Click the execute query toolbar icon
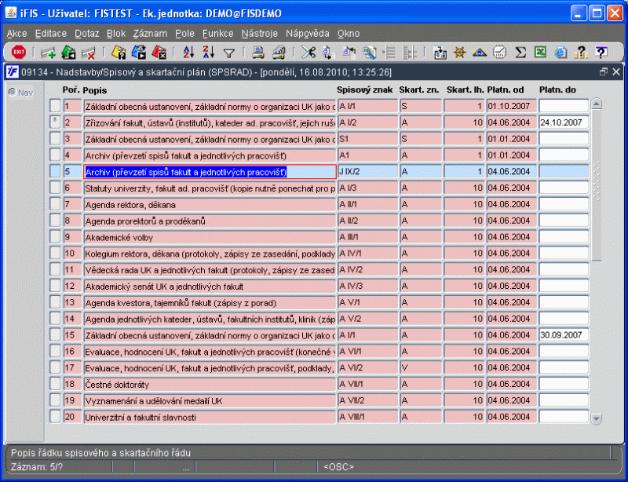Screen dimensions: 628x482 pos(139,52)
